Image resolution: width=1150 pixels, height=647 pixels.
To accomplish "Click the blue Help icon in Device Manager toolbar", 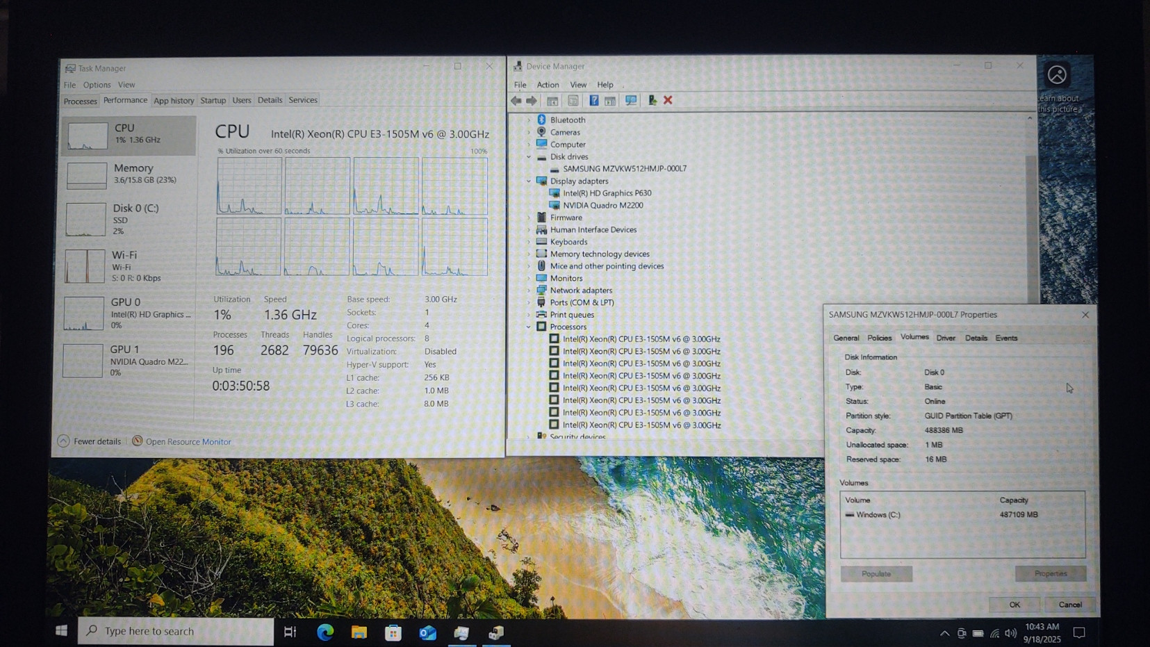I will pos(593,101).
